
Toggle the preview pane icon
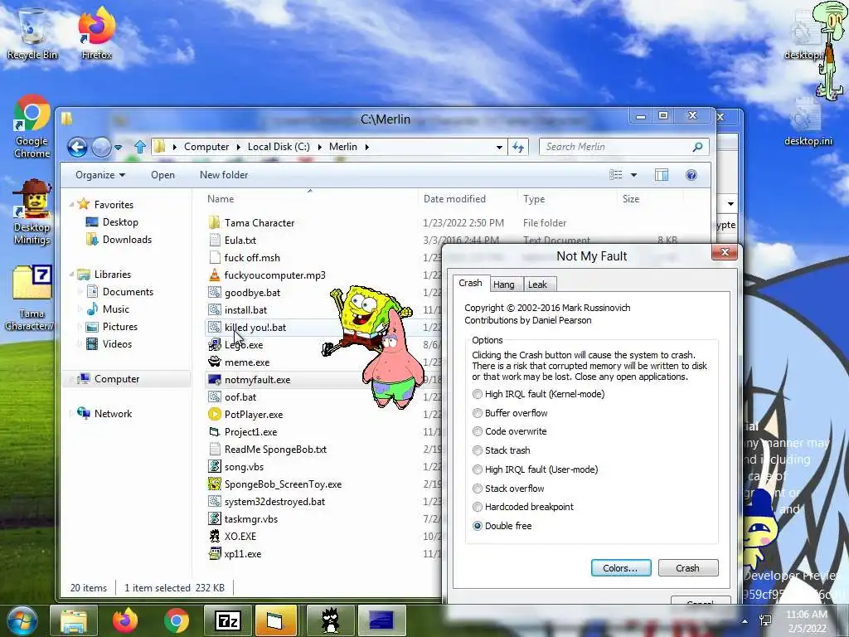(x=661, y=175)
